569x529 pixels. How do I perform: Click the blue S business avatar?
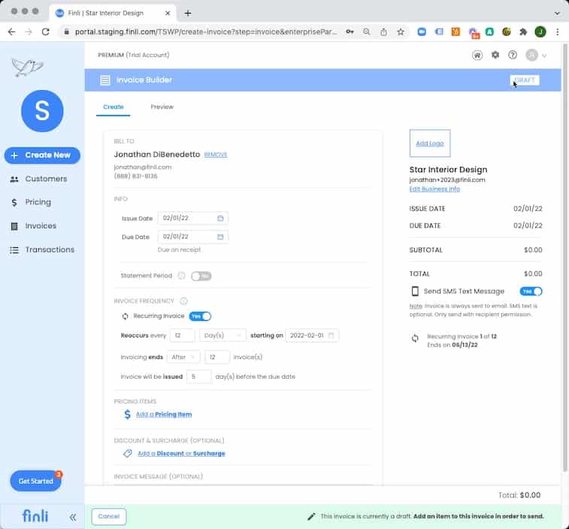(42, 111)
